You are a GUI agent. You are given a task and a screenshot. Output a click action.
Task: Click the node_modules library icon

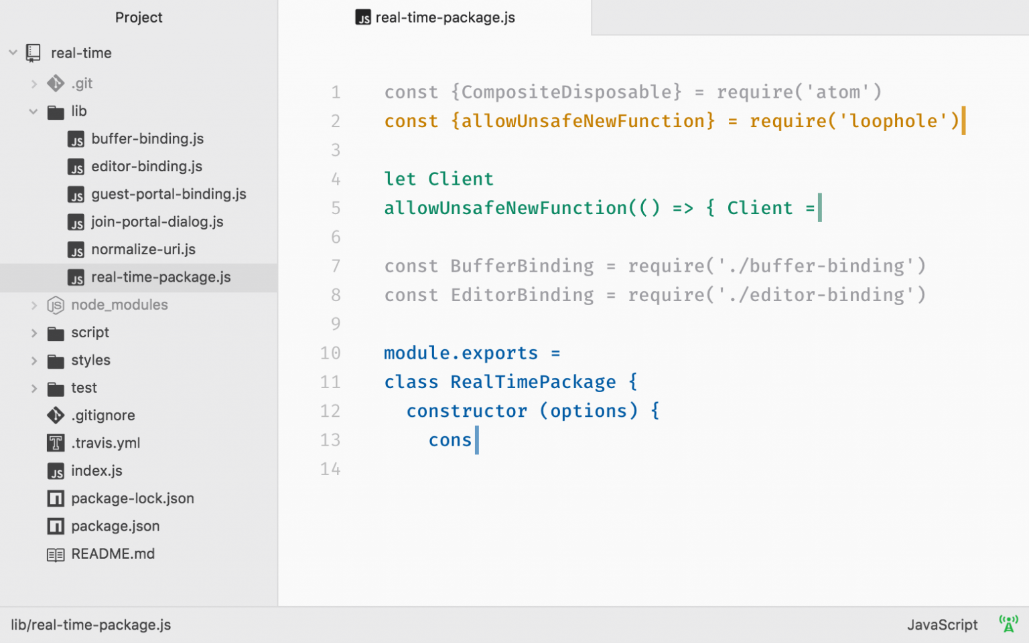point(56,305)
